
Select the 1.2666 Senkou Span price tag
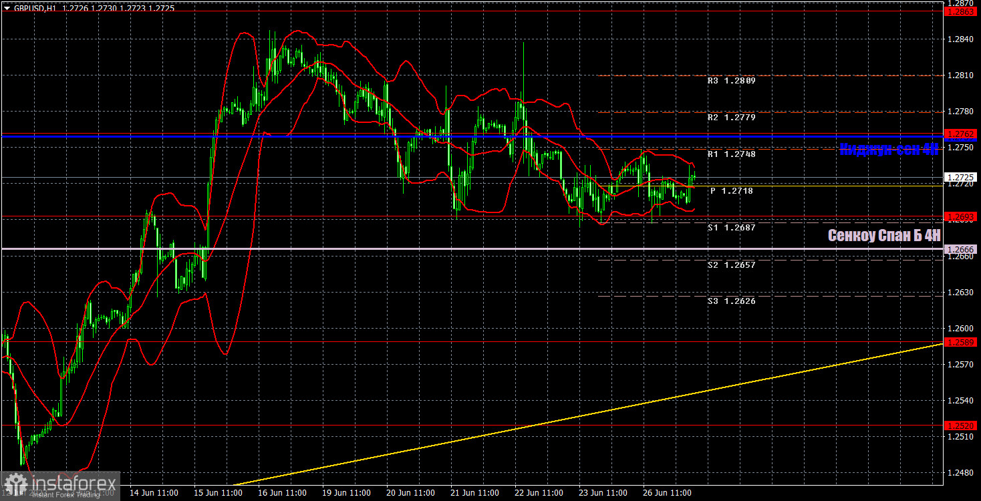(x=961, y=249)
